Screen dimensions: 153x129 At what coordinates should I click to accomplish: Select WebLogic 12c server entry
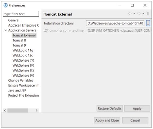click(23, 55)
